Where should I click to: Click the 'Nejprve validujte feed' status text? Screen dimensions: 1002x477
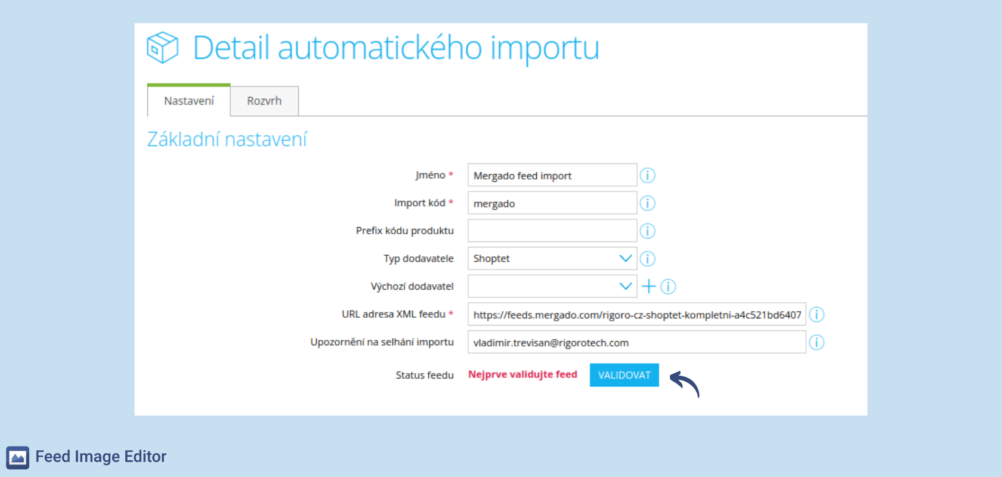(x=522, y=374)
